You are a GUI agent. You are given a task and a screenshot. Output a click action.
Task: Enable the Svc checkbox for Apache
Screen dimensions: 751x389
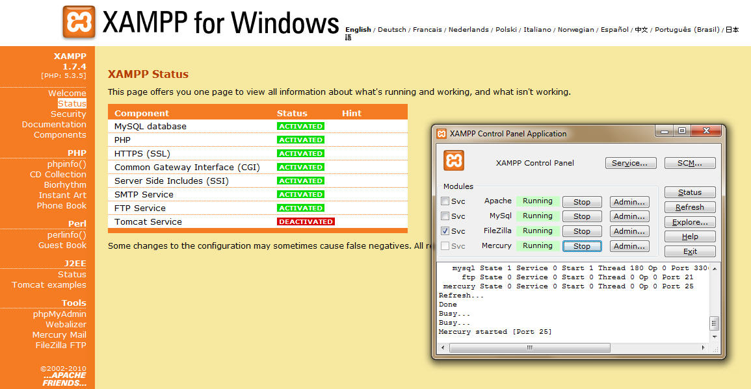pos(446,201)
